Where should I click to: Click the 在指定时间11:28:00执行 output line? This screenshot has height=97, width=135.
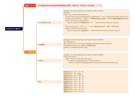coord(73,74)
